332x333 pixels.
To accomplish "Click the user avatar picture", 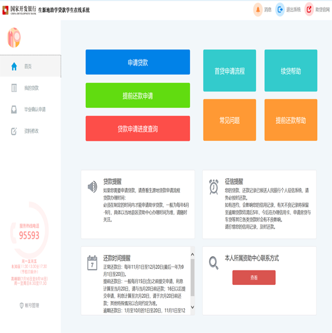I will click(14, 37).
